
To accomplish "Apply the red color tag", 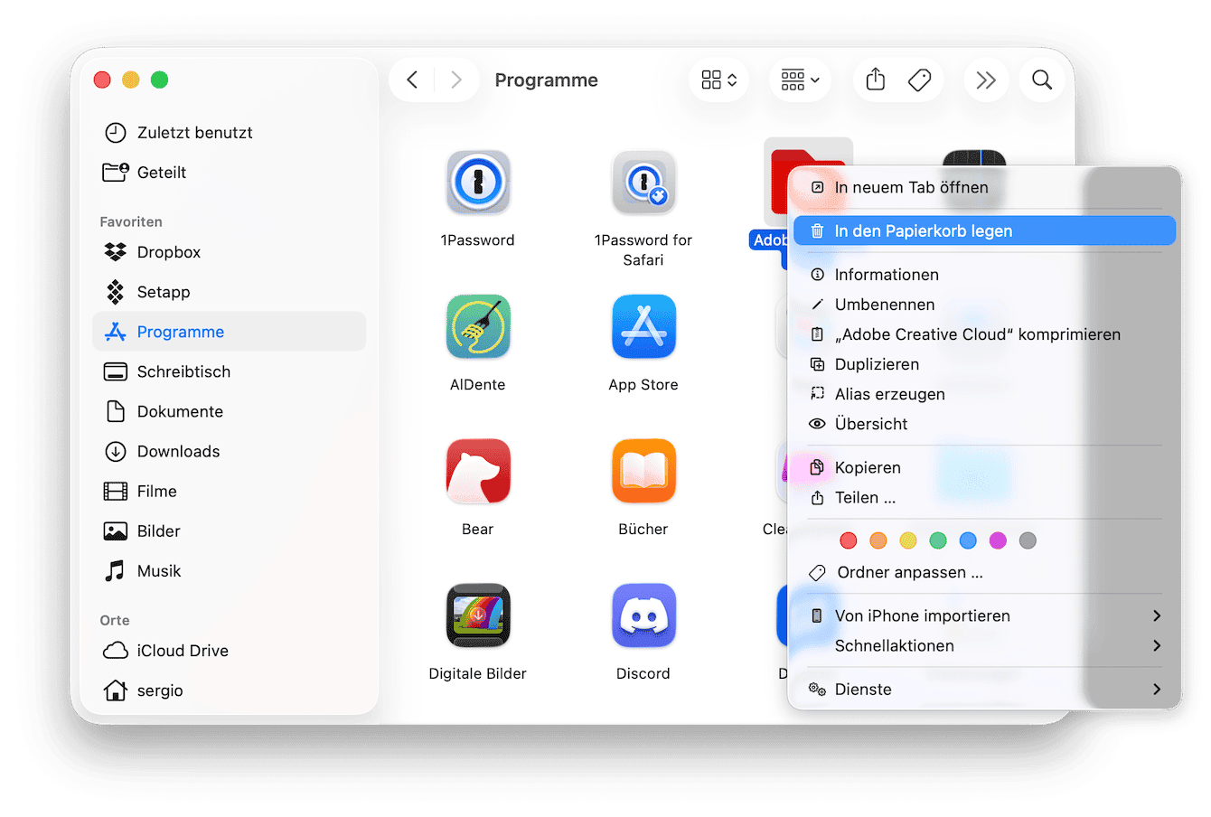I will [848, 540].
